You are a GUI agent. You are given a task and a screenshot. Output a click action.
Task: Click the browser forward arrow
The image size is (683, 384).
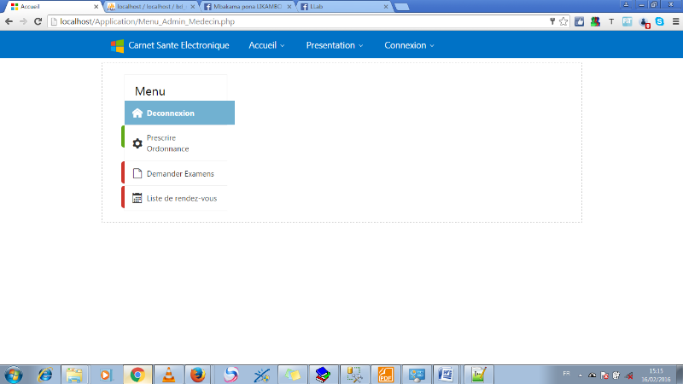click(23, 21)
